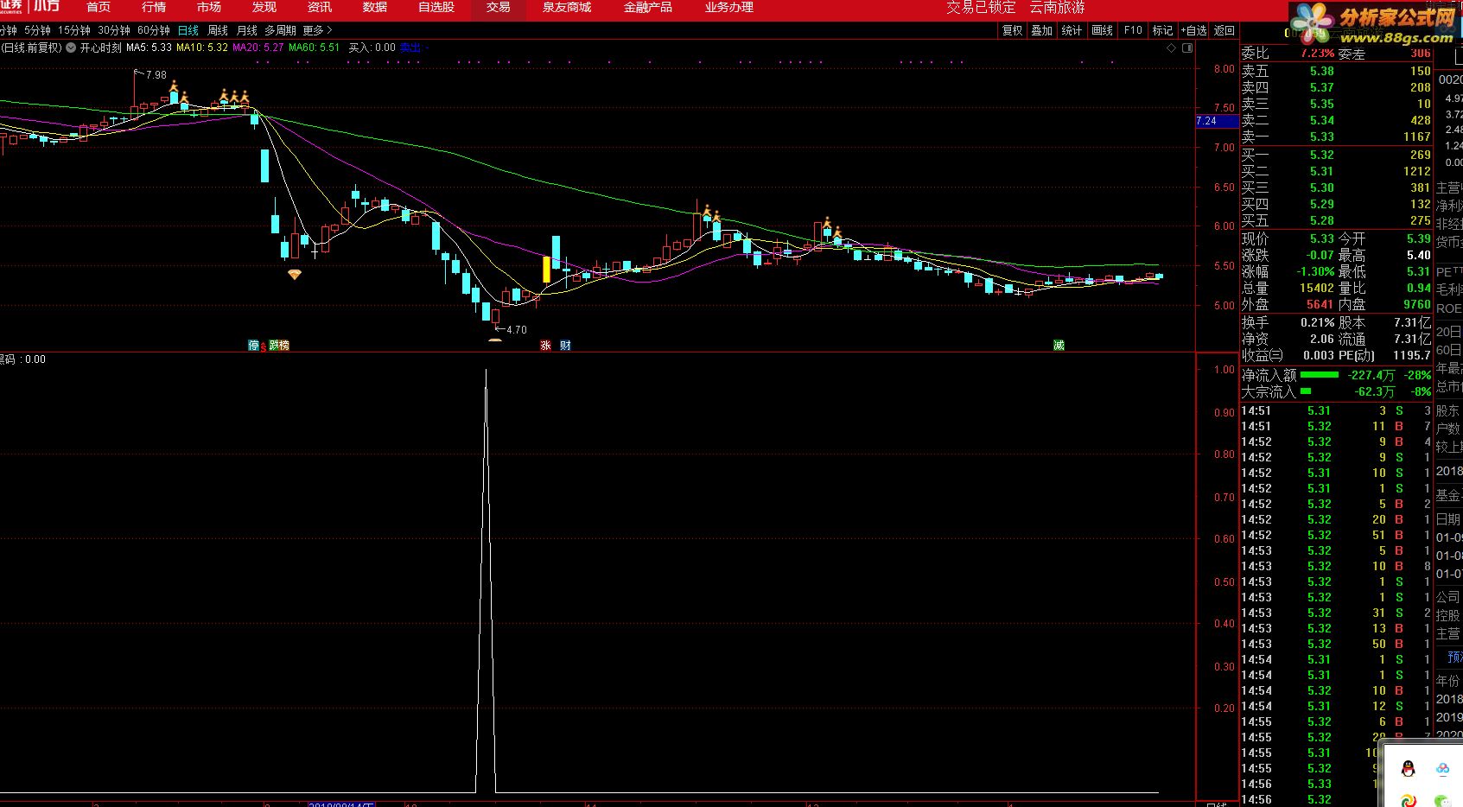The height and width of the screenshot is (807, 1463).
Task: Open F10 company information
Action: (1133, 30)
